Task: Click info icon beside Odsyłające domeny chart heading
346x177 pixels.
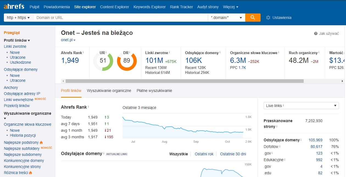Action: pos(104,153)
